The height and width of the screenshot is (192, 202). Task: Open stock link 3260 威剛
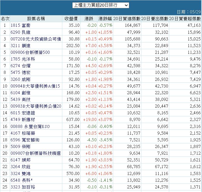(20, 79)
